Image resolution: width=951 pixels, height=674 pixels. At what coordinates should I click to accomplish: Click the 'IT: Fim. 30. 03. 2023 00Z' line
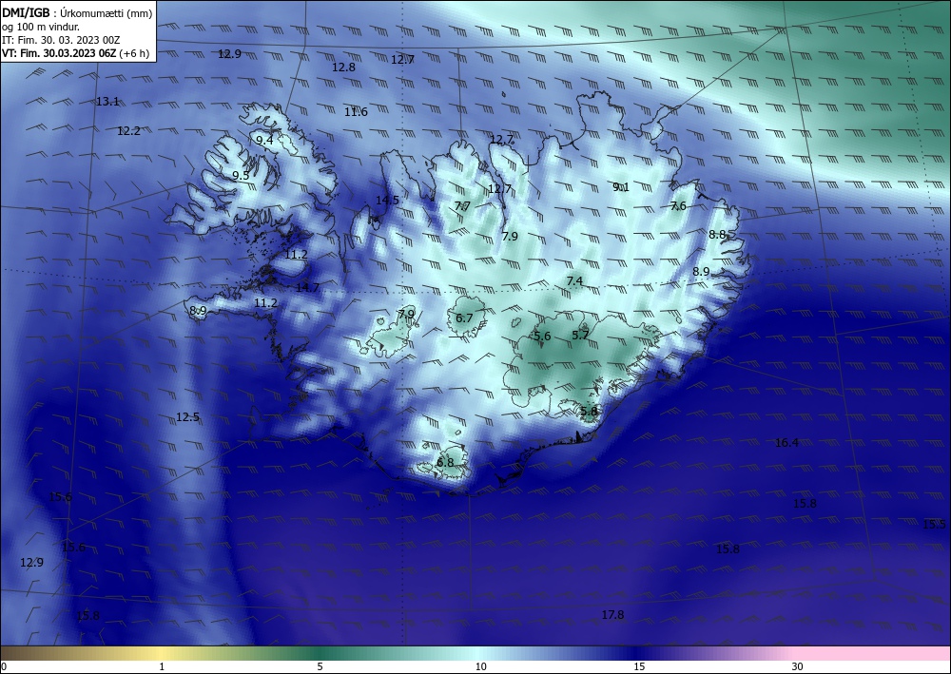(x=61, y=40)
